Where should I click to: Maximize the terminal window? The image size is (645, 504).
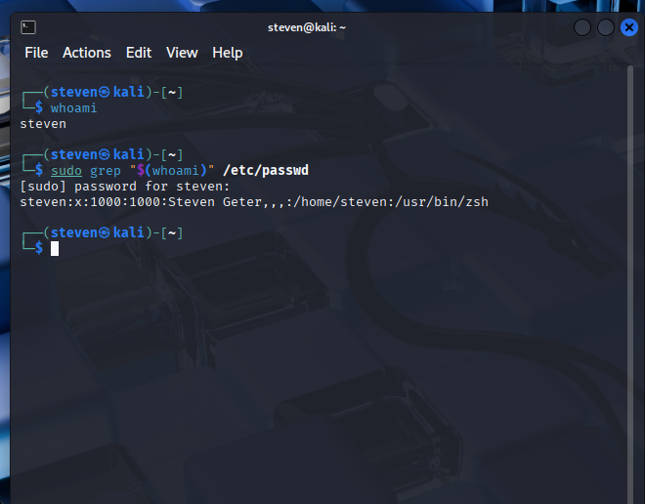605,27
